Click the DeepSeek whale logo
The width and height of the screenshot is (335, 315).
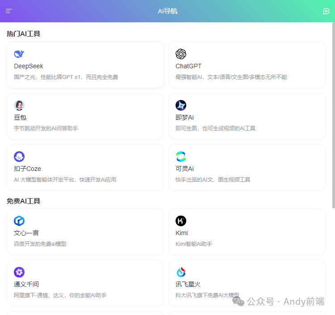19,54
